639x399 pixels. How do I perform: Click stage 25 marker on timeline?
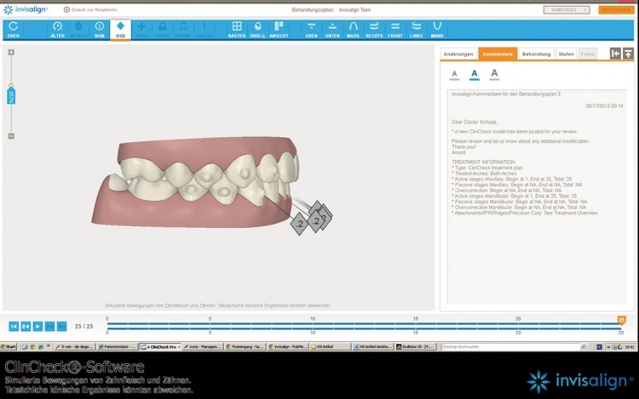tap(621, 320)
